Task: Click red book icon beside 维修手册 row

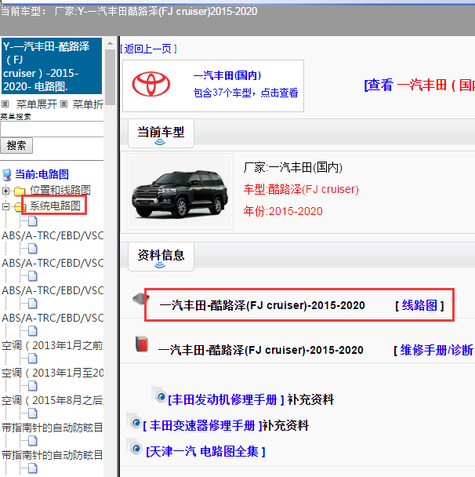Action: click(142, 344)
